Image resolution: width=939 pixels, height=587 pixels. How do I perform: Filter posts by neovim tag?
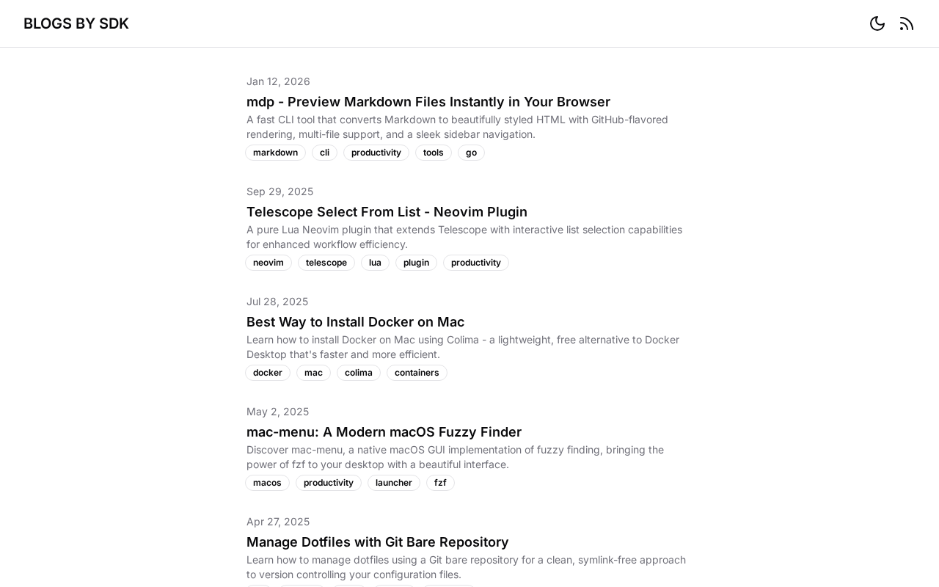click(268, 263)
